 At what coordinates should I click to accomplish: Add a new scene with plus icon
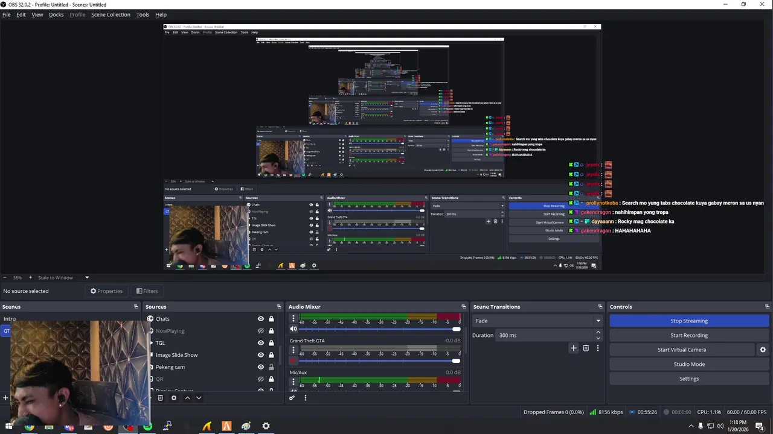click(x=5, y=398)
